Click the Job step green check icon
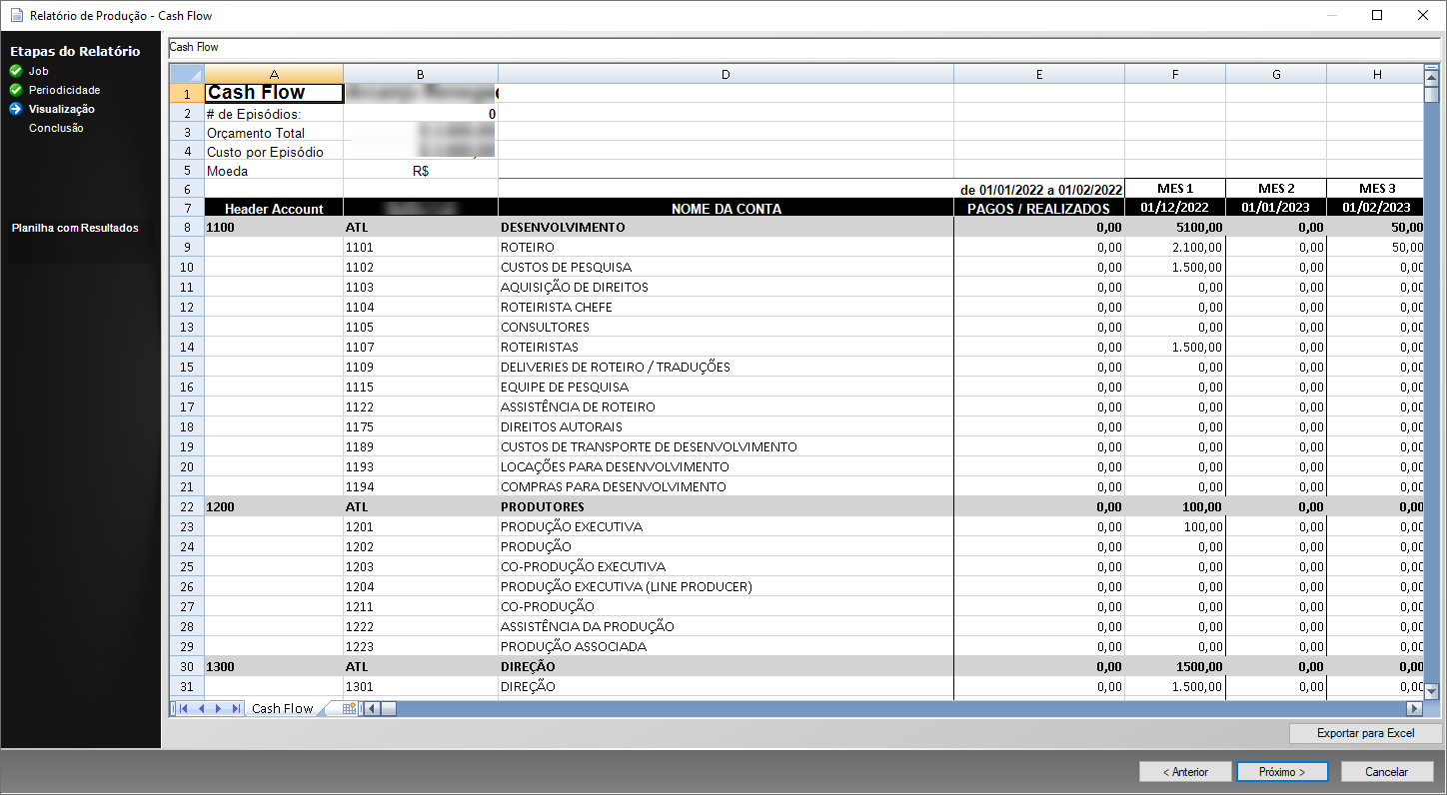The image size is (1447, 795). tap(15, 71)
